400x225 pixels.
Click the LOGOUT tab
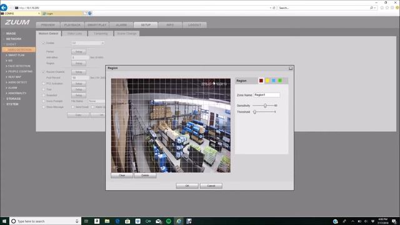[194, 25]
